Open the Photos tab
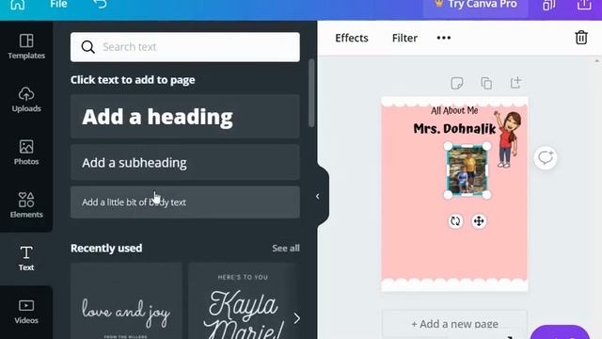 26,153
